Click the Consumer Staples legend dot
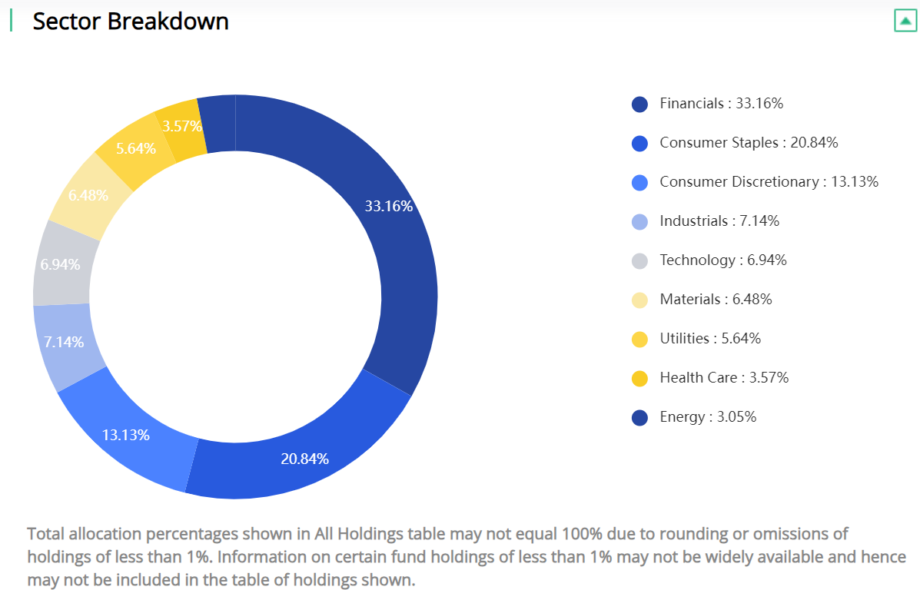The width and height of the screenshot is (920, 590). click(639, 143)
